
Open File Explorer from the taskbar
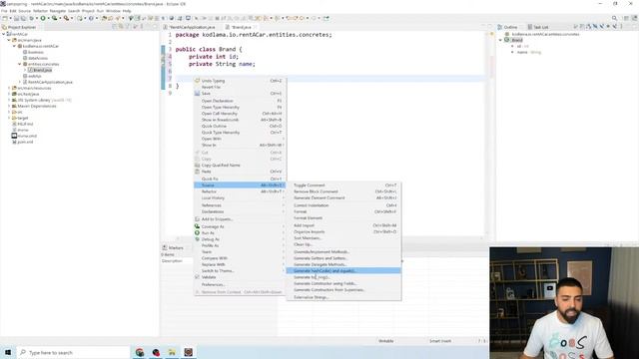[172, 352]
